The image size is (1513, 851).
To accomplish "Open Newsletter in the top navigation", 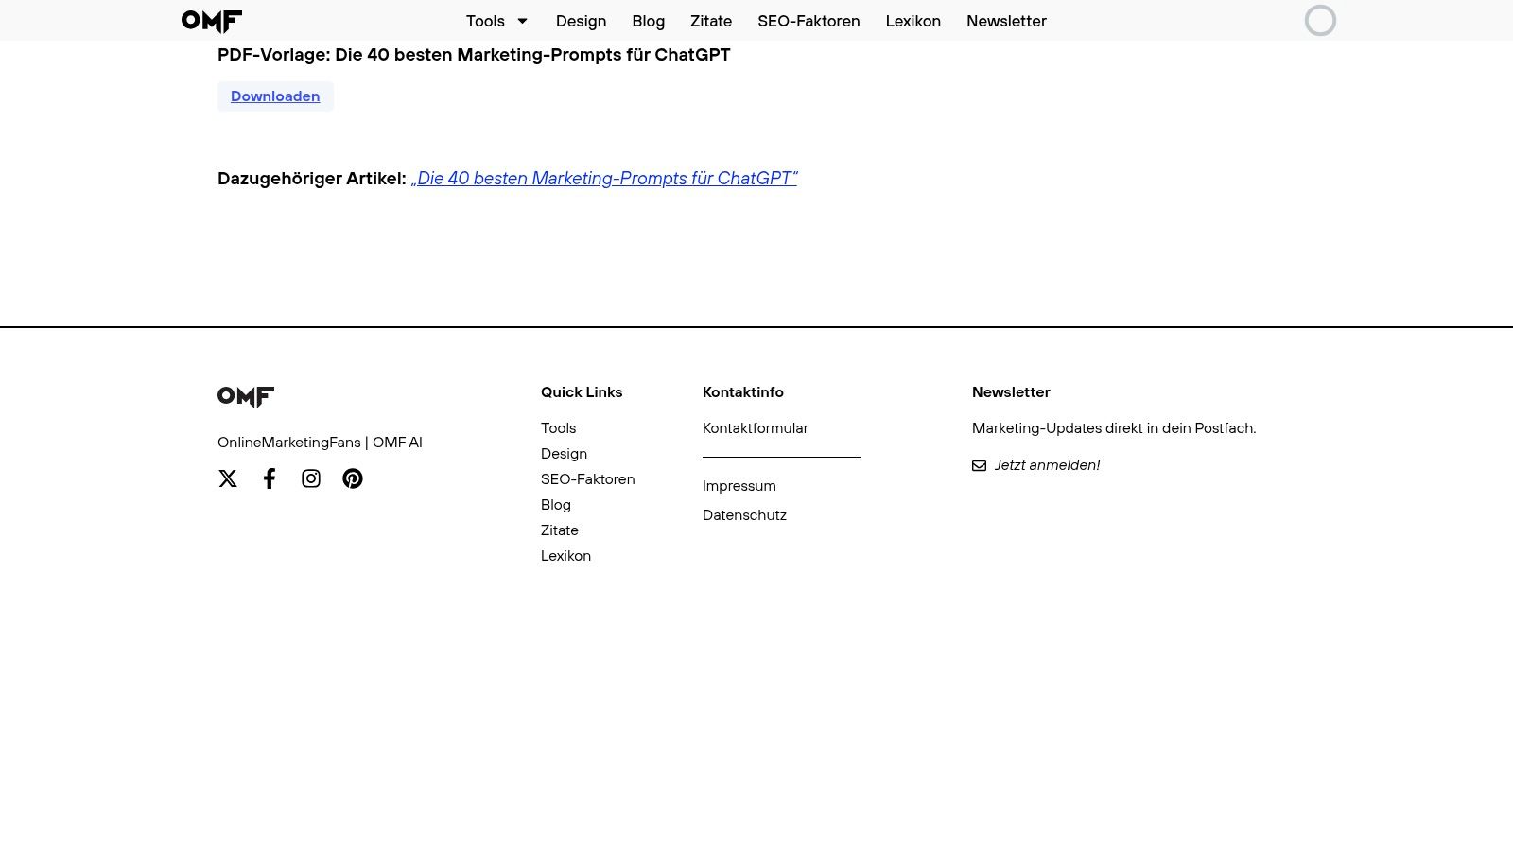I will 1006,21.
